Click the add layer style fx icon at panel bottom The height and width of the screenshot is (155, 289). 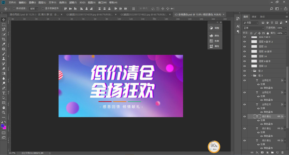[257, 152]
